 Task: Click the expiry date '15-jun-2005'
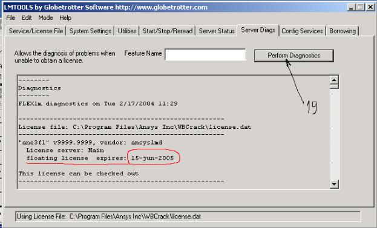pos(152,158)
